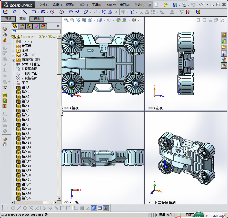Expand the 注解 annotations tree node
This screenshot has width=228, height=218.
[14, 51]
